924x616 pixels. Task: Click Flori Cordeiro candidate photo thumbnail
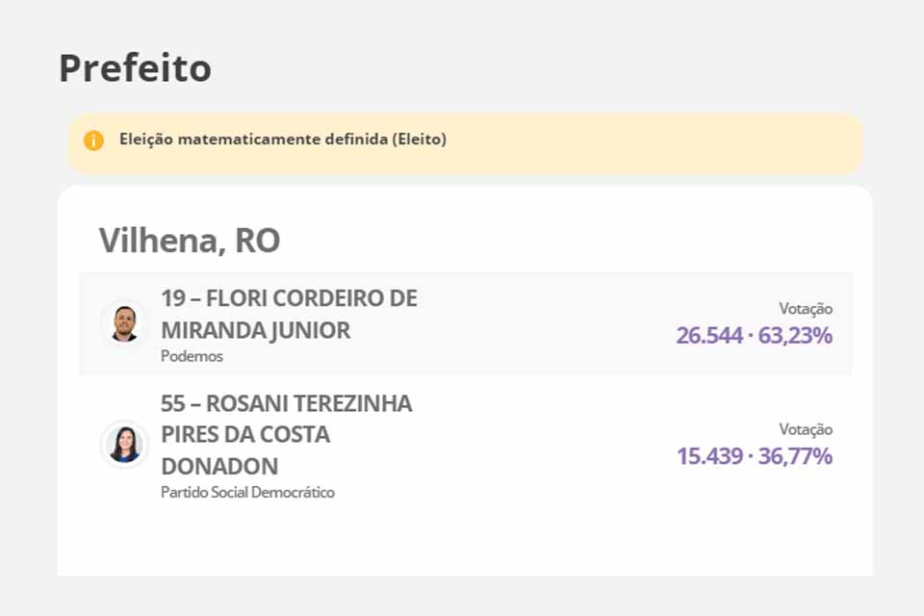coord(124,323)
